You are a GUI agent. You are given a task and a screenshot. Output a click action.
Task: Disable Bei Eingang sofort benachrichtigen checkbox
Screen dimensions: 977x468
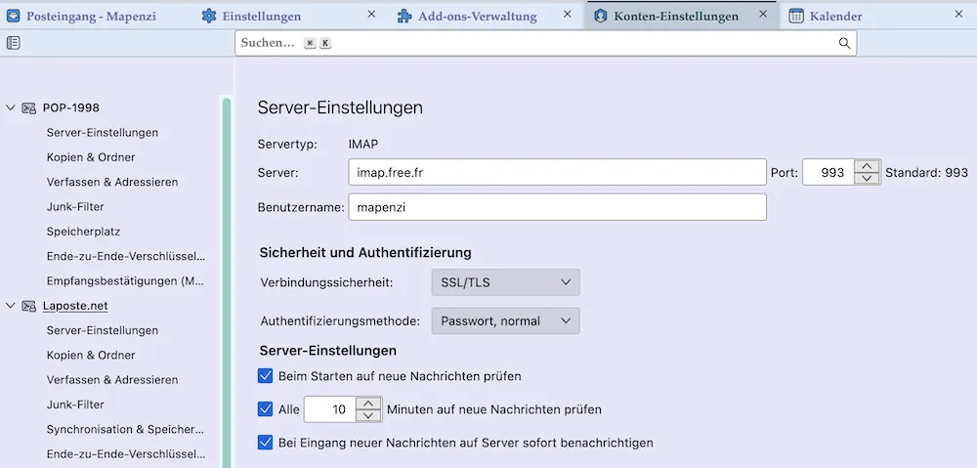point(266,443)
